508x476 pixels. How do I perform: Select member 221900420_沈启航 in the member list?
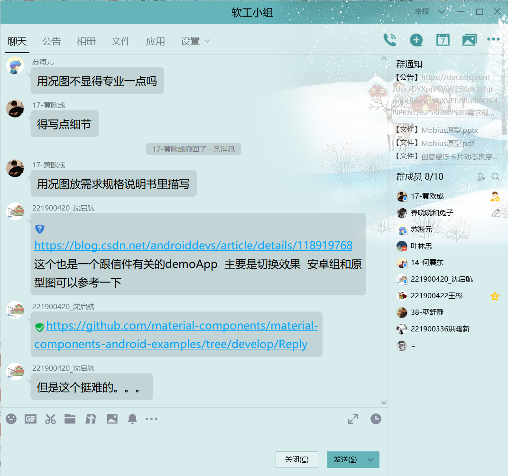tap(448, 279)
